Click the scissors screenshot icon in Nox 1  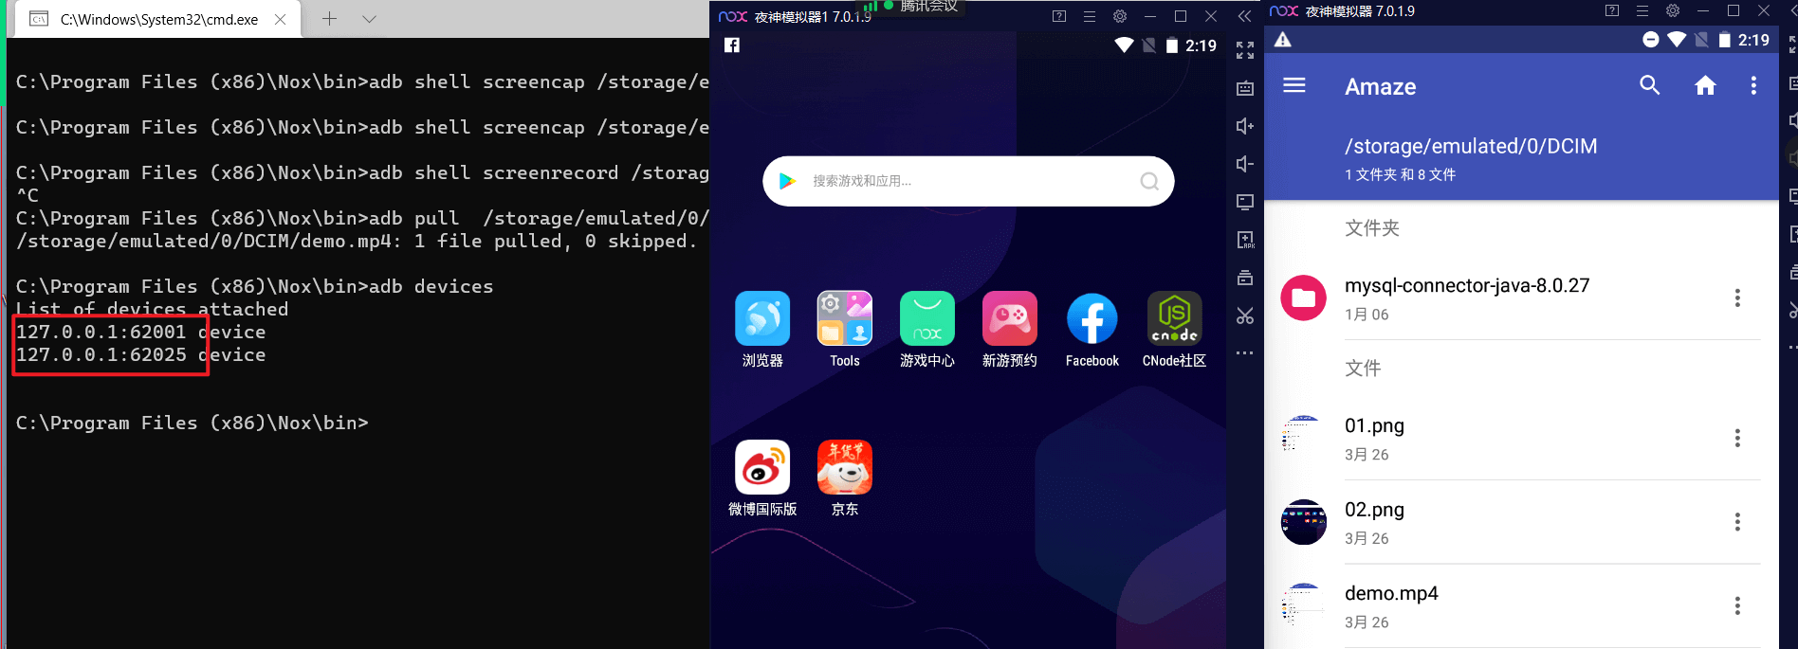tap(1245, 315)
